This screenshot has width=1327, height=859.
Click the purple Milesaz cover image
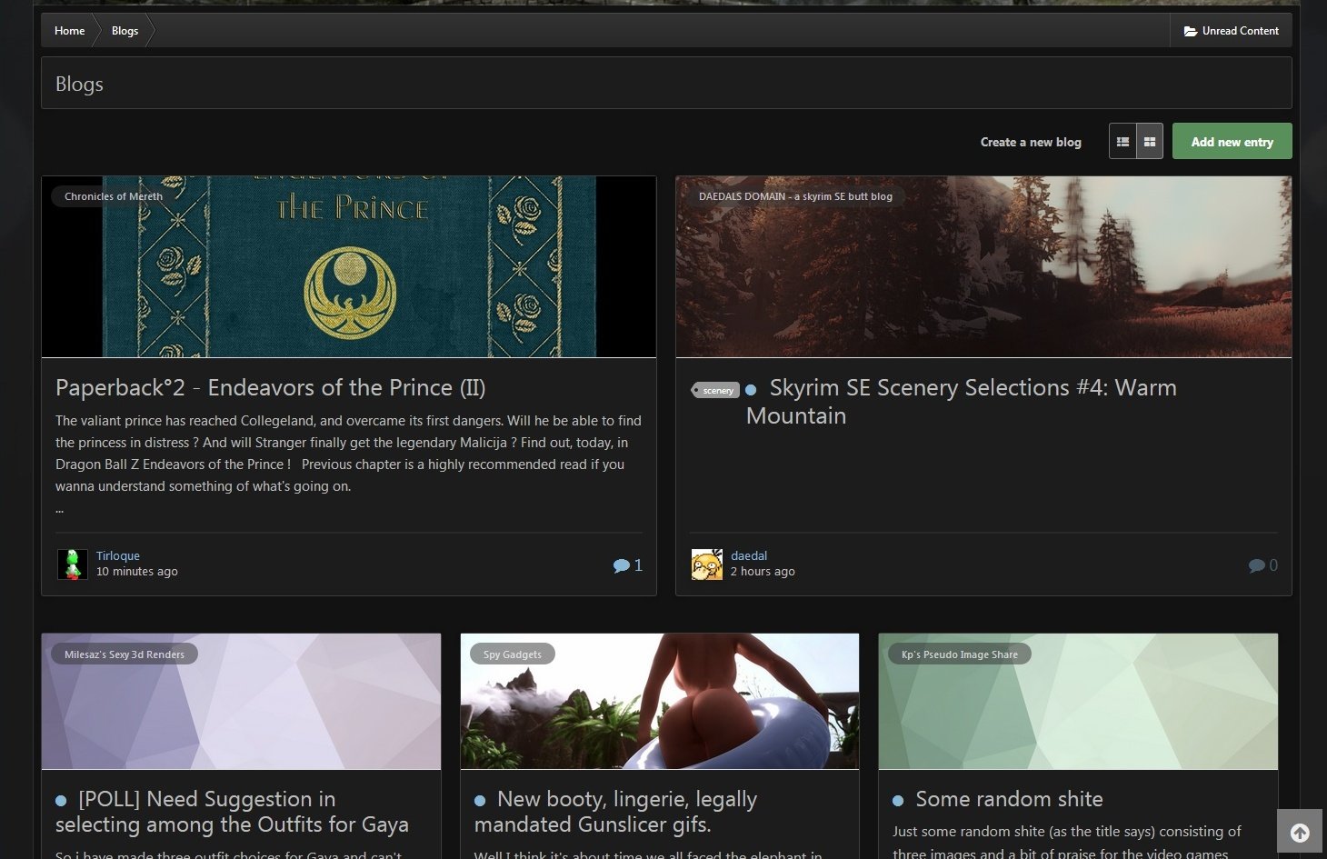[241, 702]
